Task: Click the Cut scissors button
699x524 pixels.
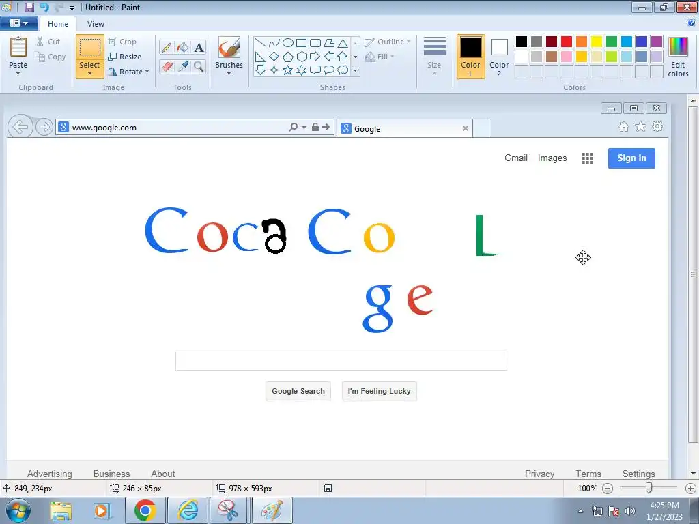Action: (48, 42)
